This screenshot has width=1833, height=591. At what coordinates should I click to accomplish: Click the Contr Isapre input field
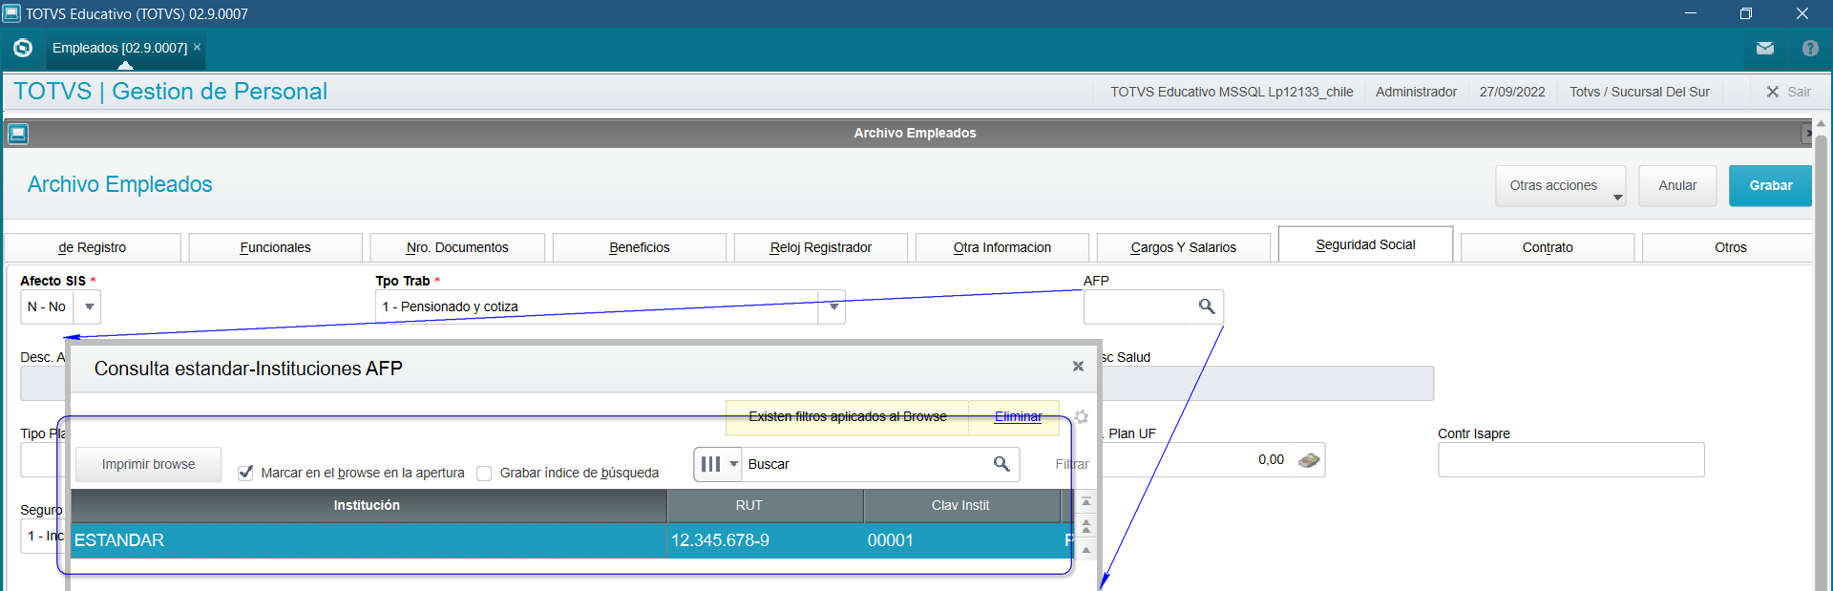pyautogui.click(x=1570, y=460)
